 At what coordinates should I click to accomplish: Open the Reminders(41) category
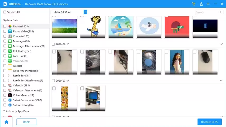tap(22, 76)
